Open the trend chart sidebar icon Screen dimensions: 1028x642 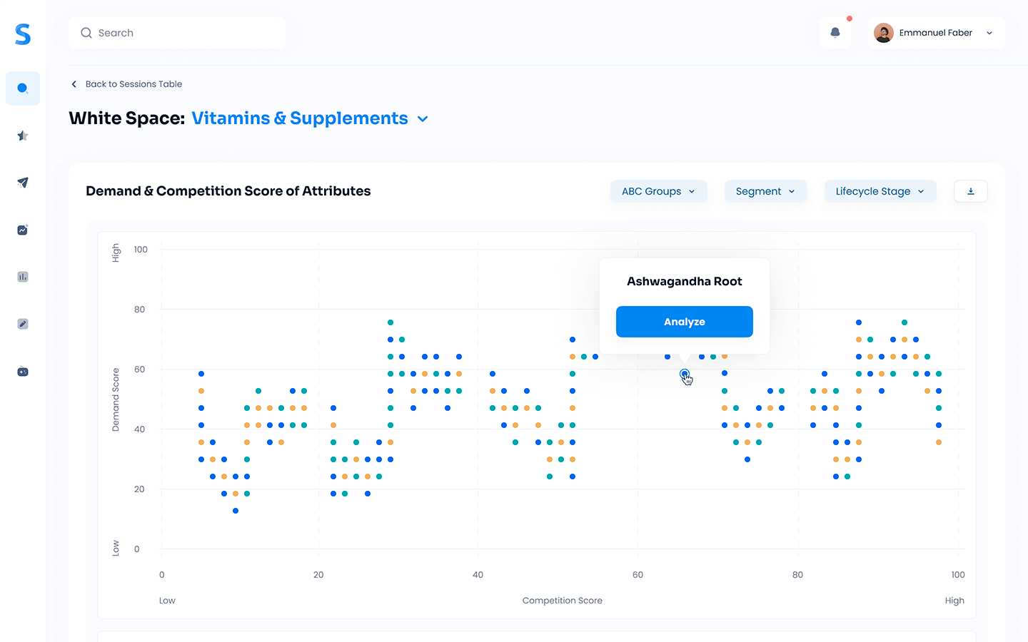(23, 230)
